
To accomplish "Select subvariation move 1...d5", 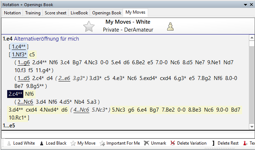I will 24,78.
